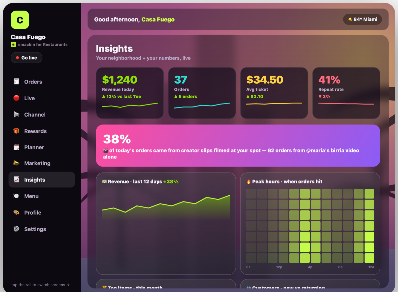Click the Settings gear icon
Image resolution: width=398 pixels, height=292 pixels.
(16, 229)
